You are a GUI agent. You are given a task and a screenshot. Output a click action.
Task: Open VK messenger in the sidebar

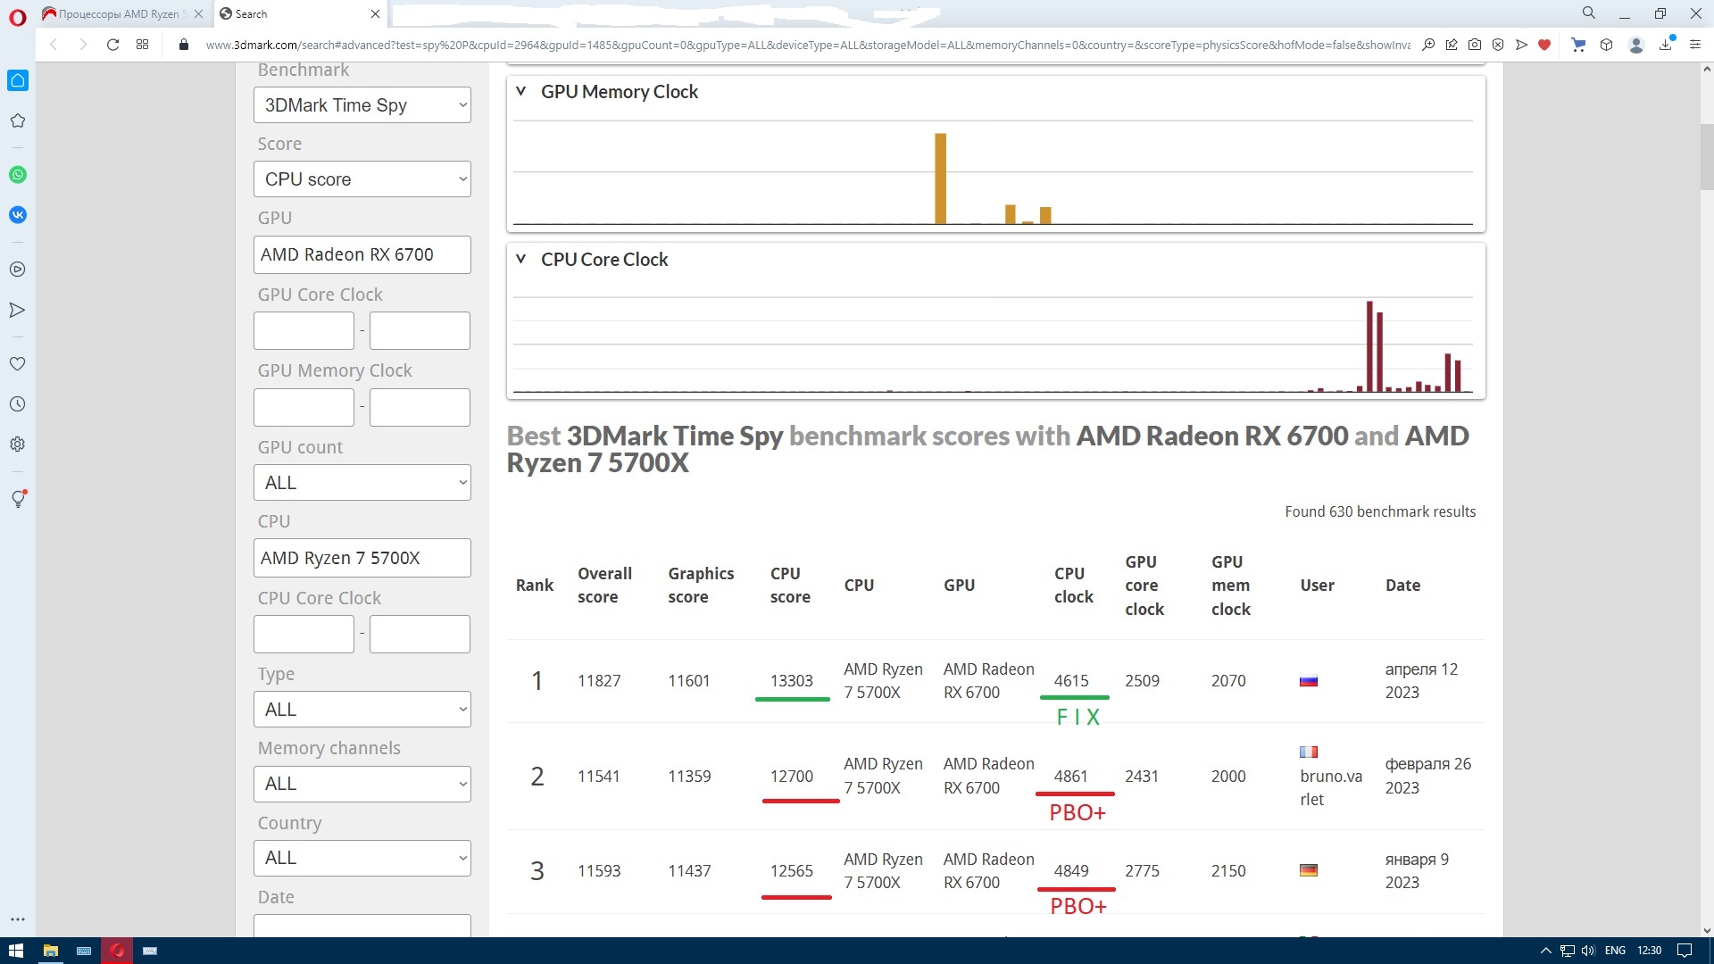click(x=18, y=215)
